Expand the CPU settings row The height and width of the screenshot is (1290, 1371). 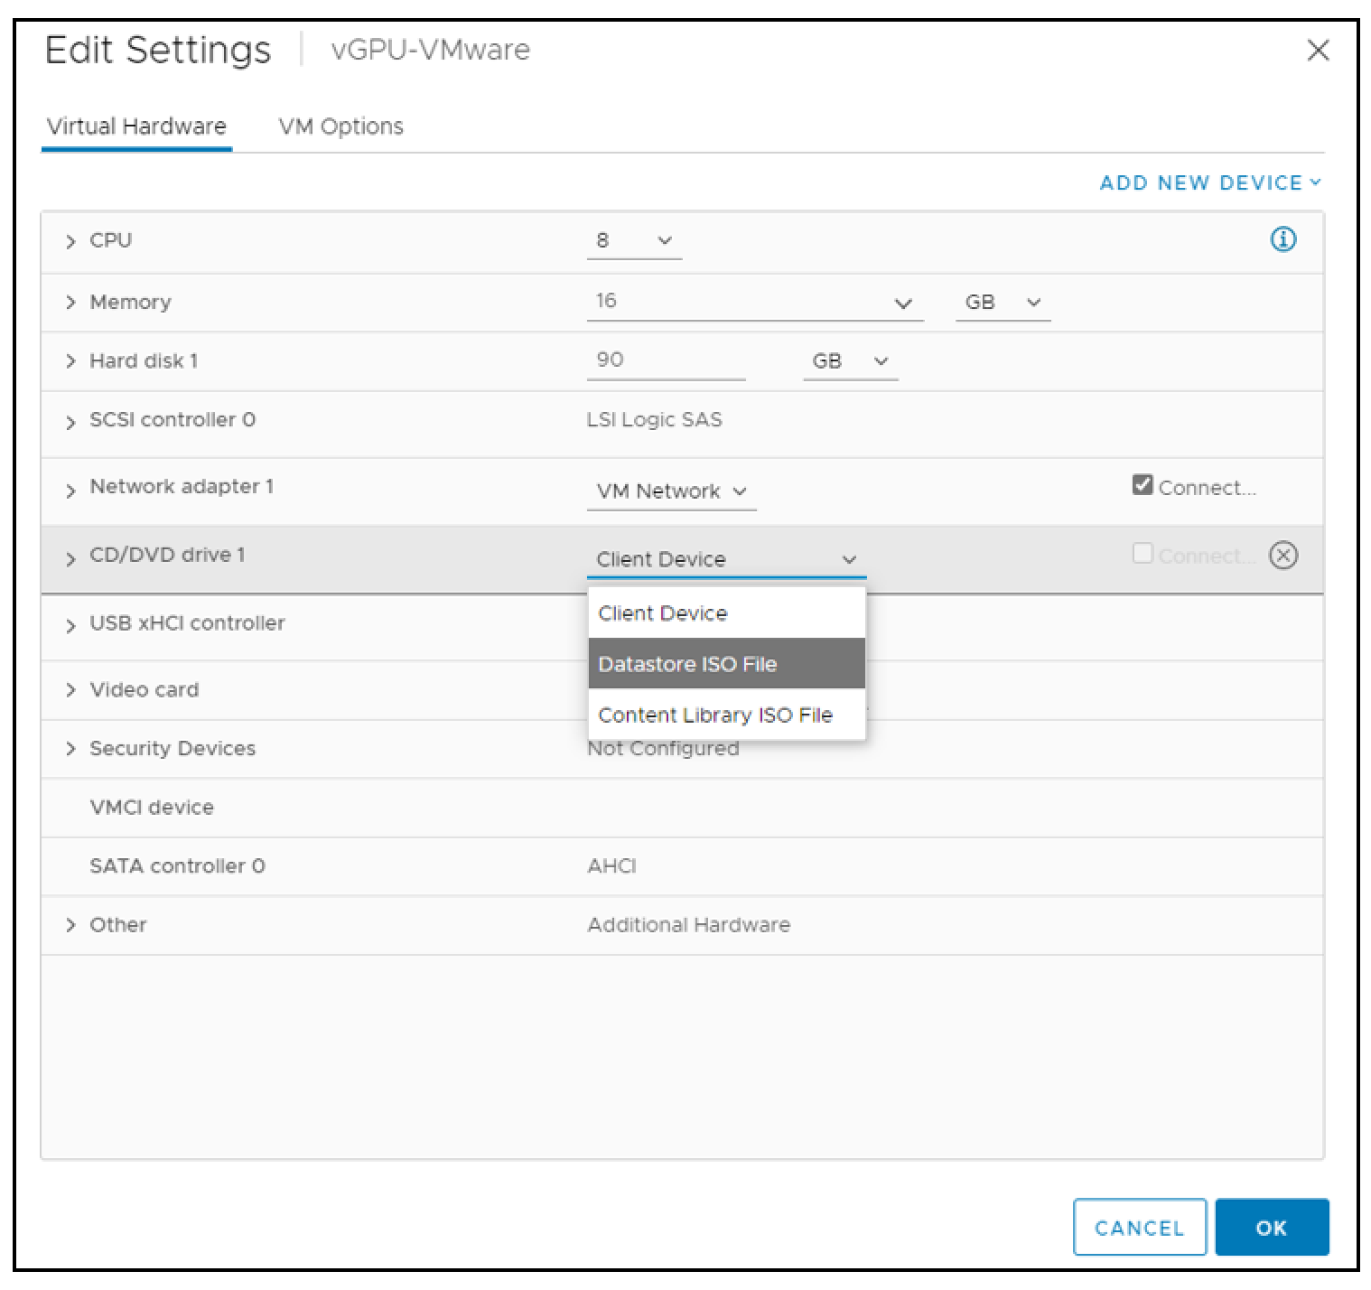tap(71, 240)
